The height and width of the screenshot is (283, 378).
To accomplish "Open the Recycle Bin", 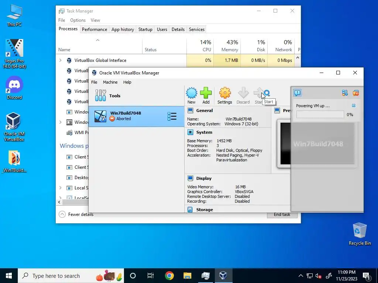I will (x=360, y=234).
